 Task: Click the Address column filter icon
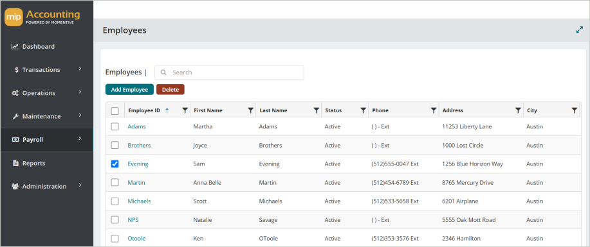point(518,110)
